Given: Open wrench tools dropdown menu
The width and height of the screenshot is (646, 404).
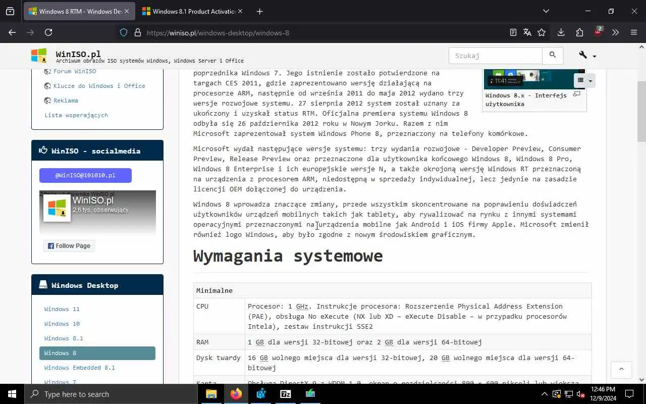Looking at the screenshot, I should pos(587,56).
